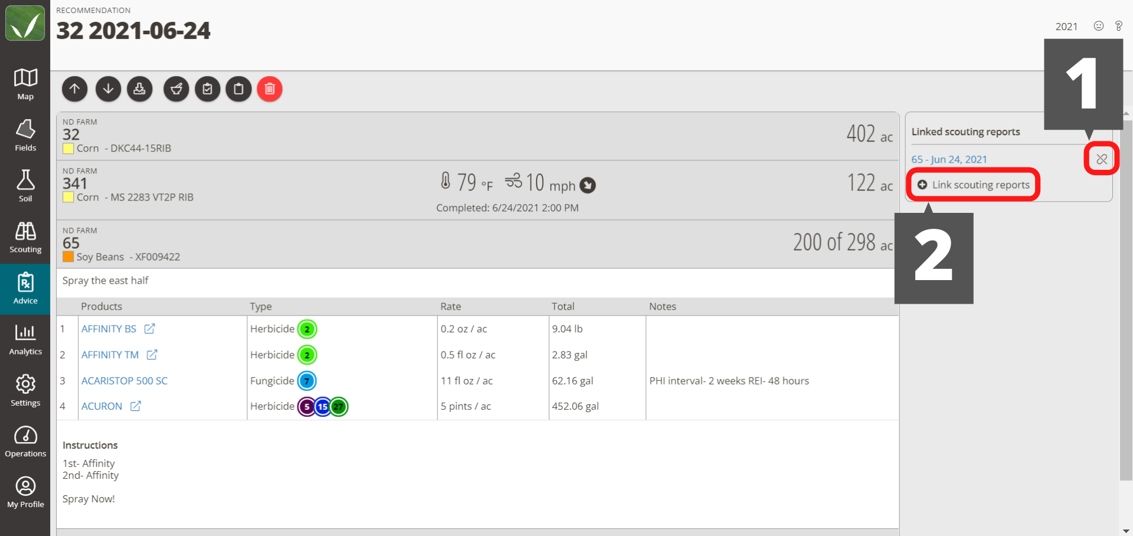Viewport: 1133px width, 536px height.
Task: Click the Instructions heading
Action: (x=90, y=445)
